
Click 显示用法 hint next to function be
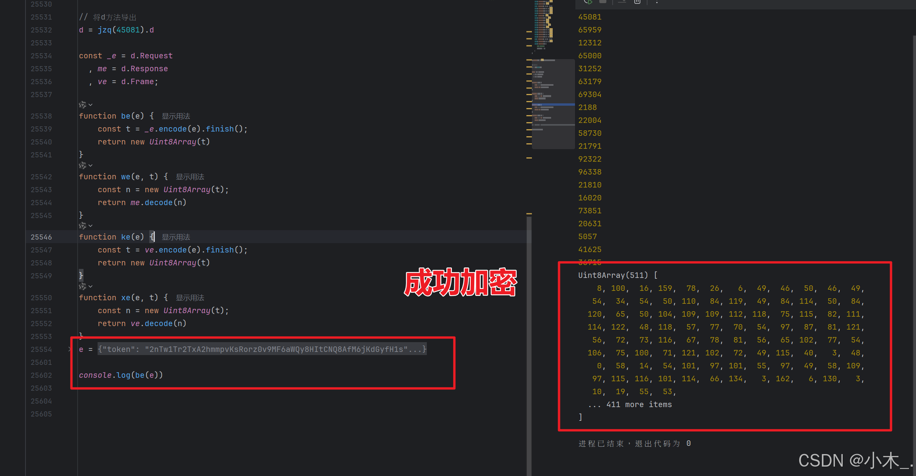(x=176, y=116)
